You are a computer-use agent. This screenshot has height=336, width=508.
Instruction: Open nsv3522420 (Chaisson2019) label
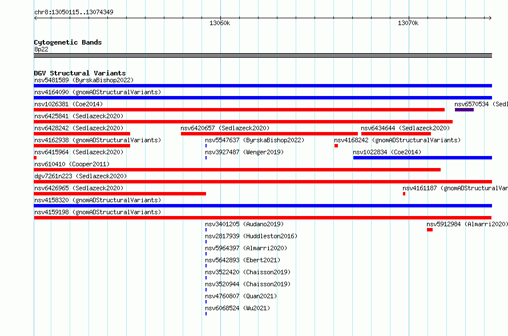[x=248, y=272]
